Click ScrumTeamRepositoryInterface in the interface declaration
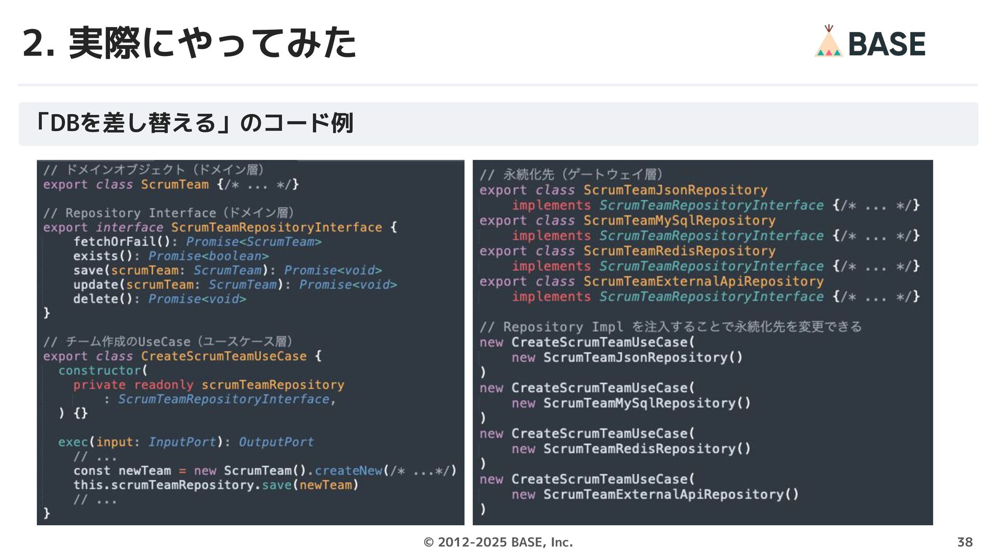 pyautogui.click(x=276, y=228)
